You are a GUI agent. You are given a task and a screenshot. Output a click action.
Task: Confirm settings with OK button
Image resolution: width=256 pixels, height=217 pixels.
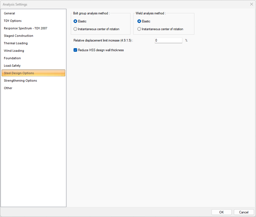coord(221,212)
